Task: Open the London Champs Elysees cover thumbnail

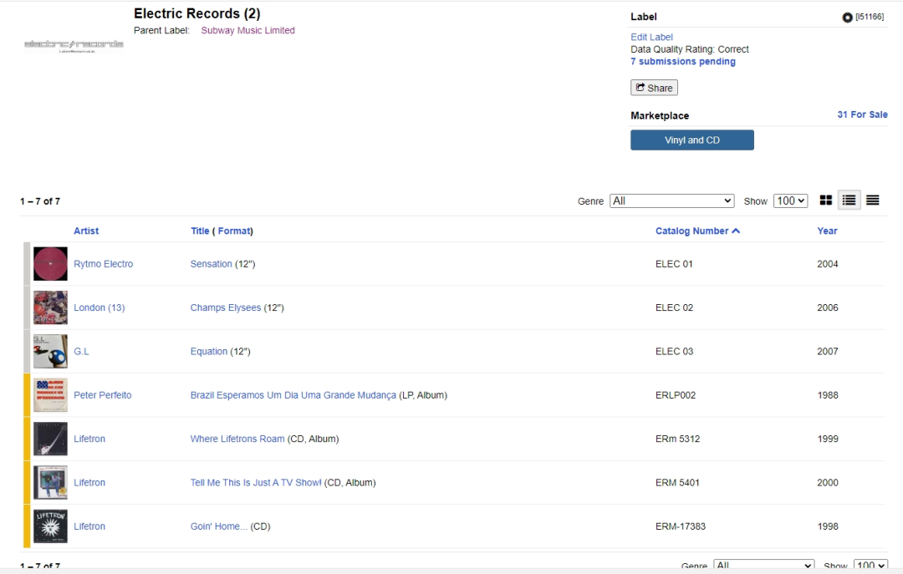Action: point(50,307)
